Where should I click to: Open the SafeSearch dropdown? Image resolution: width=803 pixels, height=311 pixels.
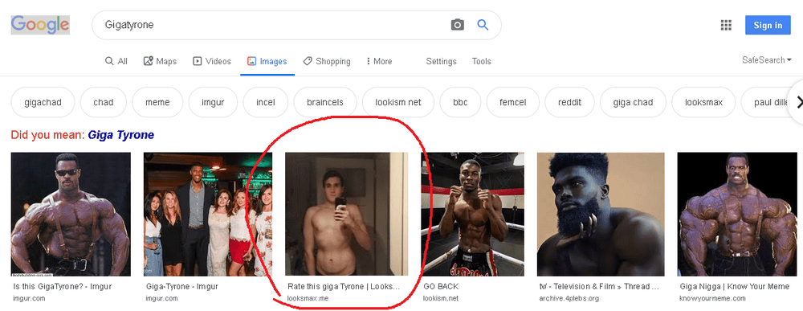[767, 60]
